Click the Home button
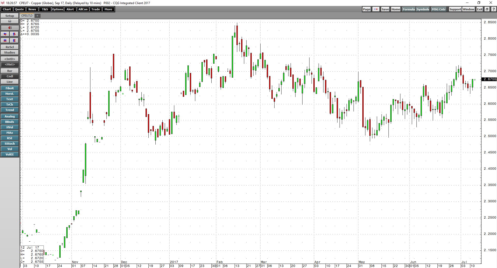The width and height of the screenshot is (497, 268). (x=396, y=9)
